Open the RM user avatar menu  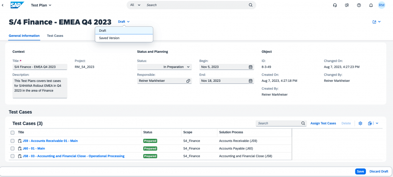click(x=381, y=5)
